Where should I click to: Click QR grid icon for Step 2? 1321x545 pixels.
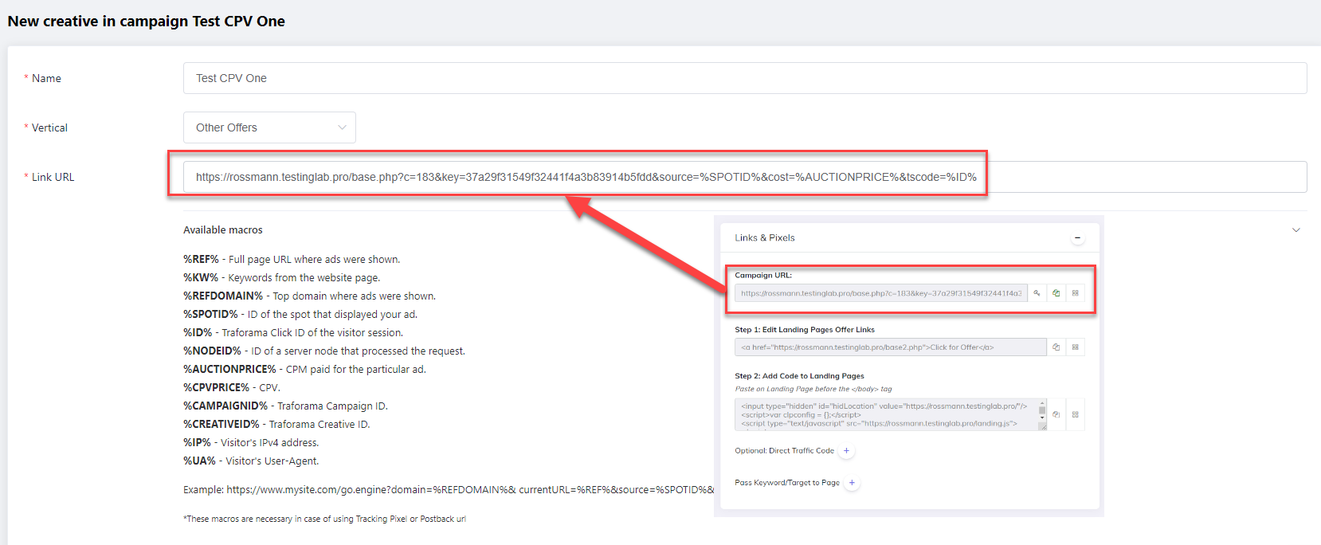tap(1075, 414)
